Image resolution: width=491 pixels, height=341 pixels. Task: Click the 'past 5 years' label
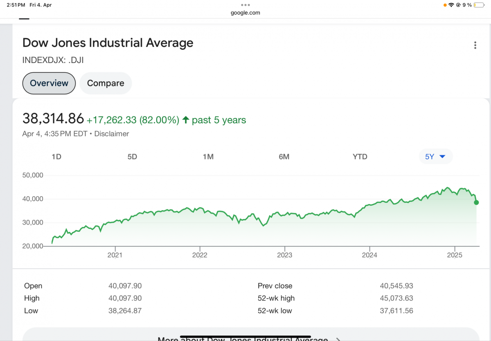point(219,120)
